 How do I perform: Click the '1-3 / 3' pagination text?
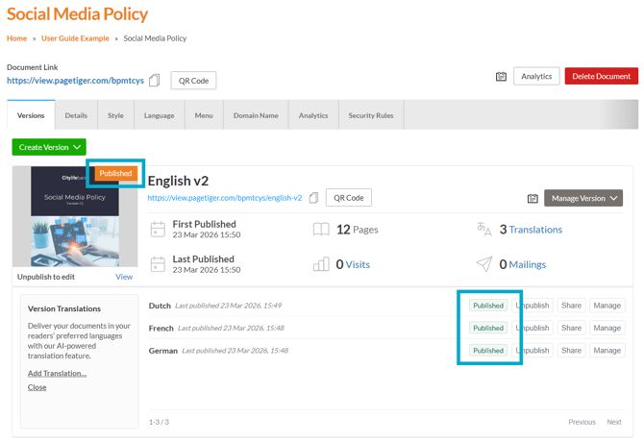pos(159,422)
